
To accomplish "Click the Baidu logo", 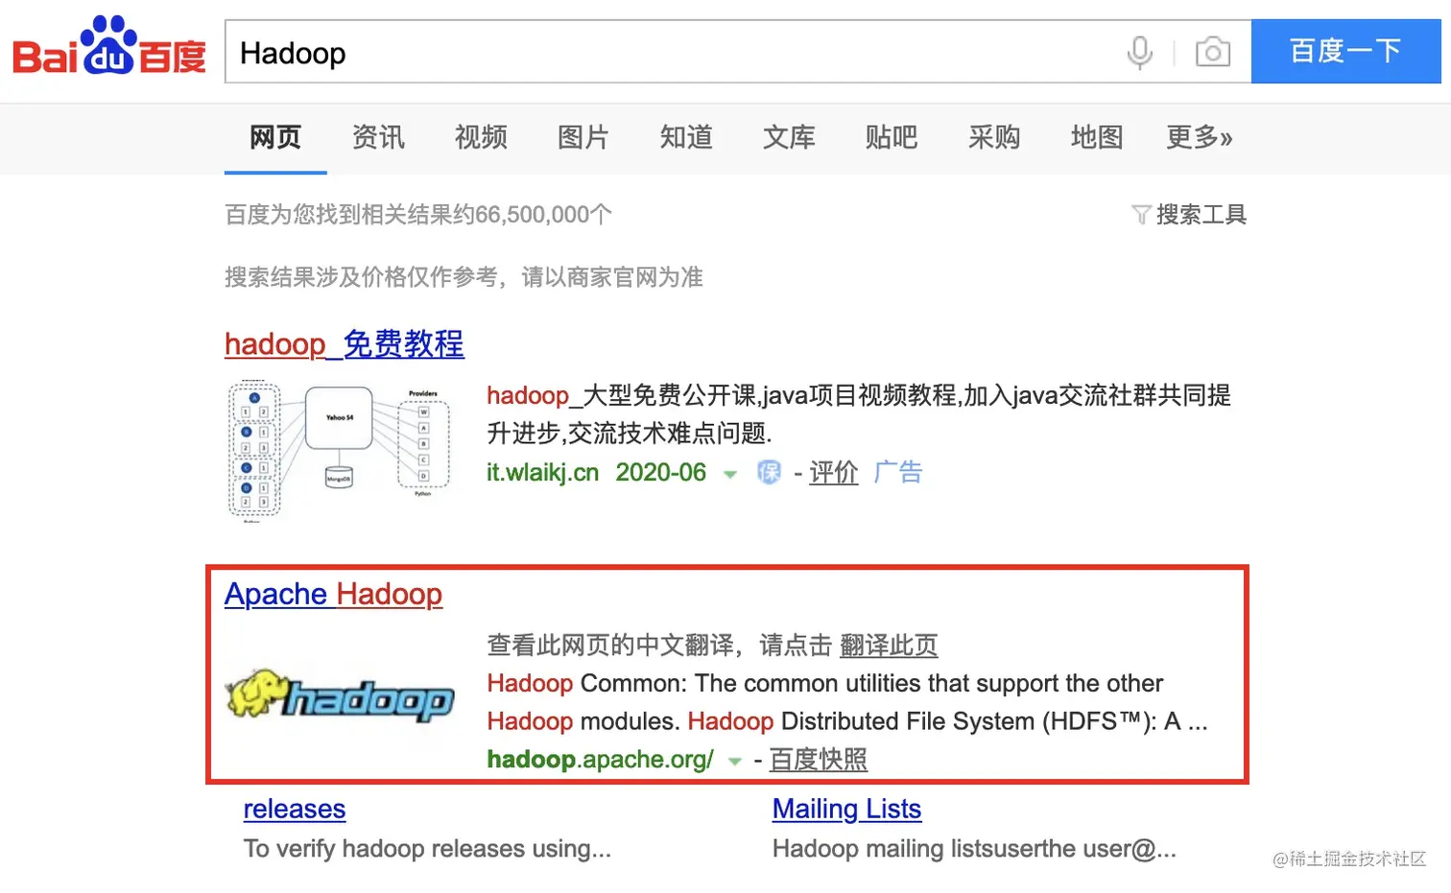I will tap(109, 46).
